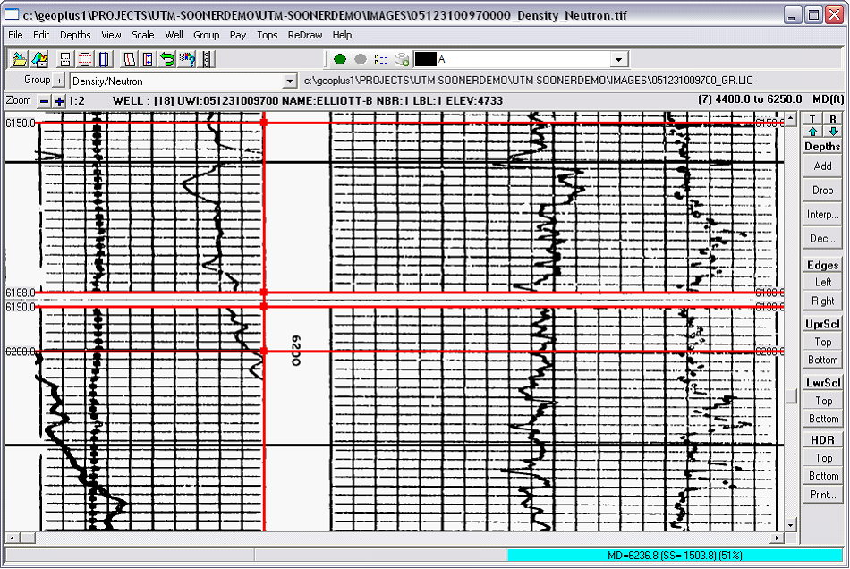
Task: Click the zoom in plus button
Action: pyautogui.click(x=59, y=100)
